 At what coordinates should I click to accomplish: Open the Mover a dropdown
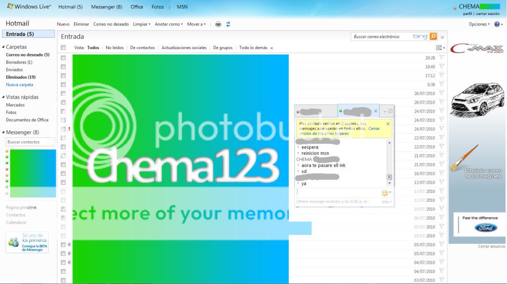(x=196, y=24)
